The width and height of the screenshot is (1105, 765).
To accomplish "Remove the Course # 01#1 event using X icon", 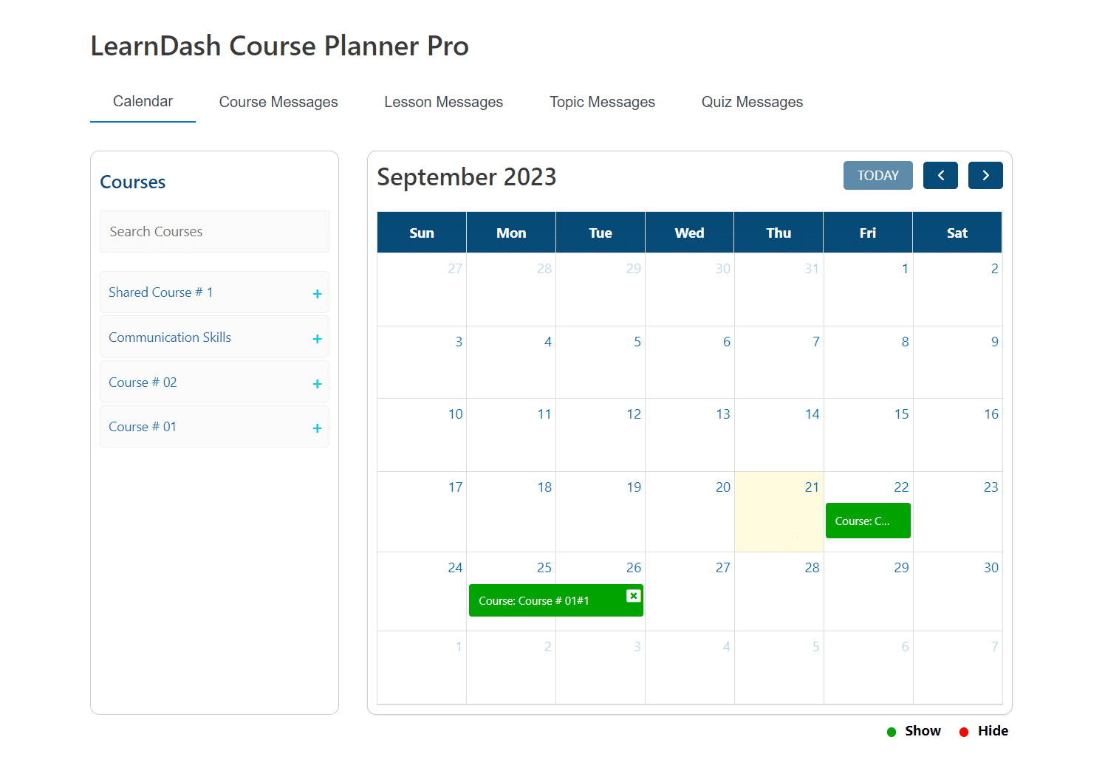I will click(x=633, y=596).
